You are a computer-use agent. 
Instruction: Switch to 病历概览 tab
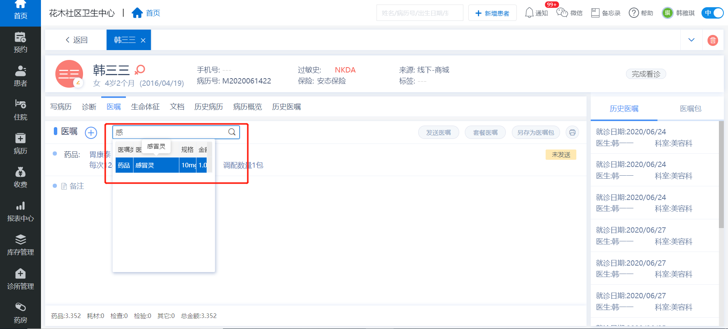coord(248,107)
